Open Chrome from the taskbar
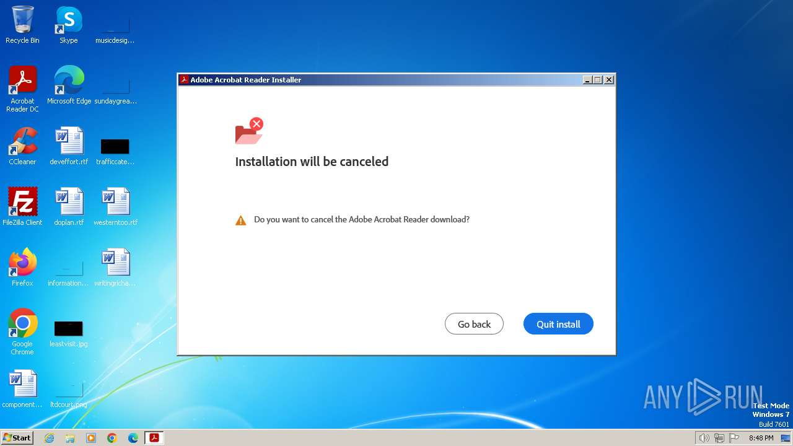793x446 pixels. (x=112, y=438)
